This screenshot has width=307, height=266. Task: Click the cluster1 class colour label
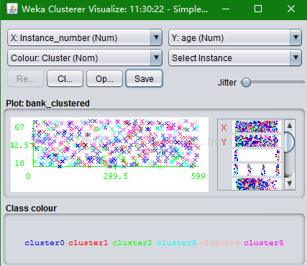(88, 243)
